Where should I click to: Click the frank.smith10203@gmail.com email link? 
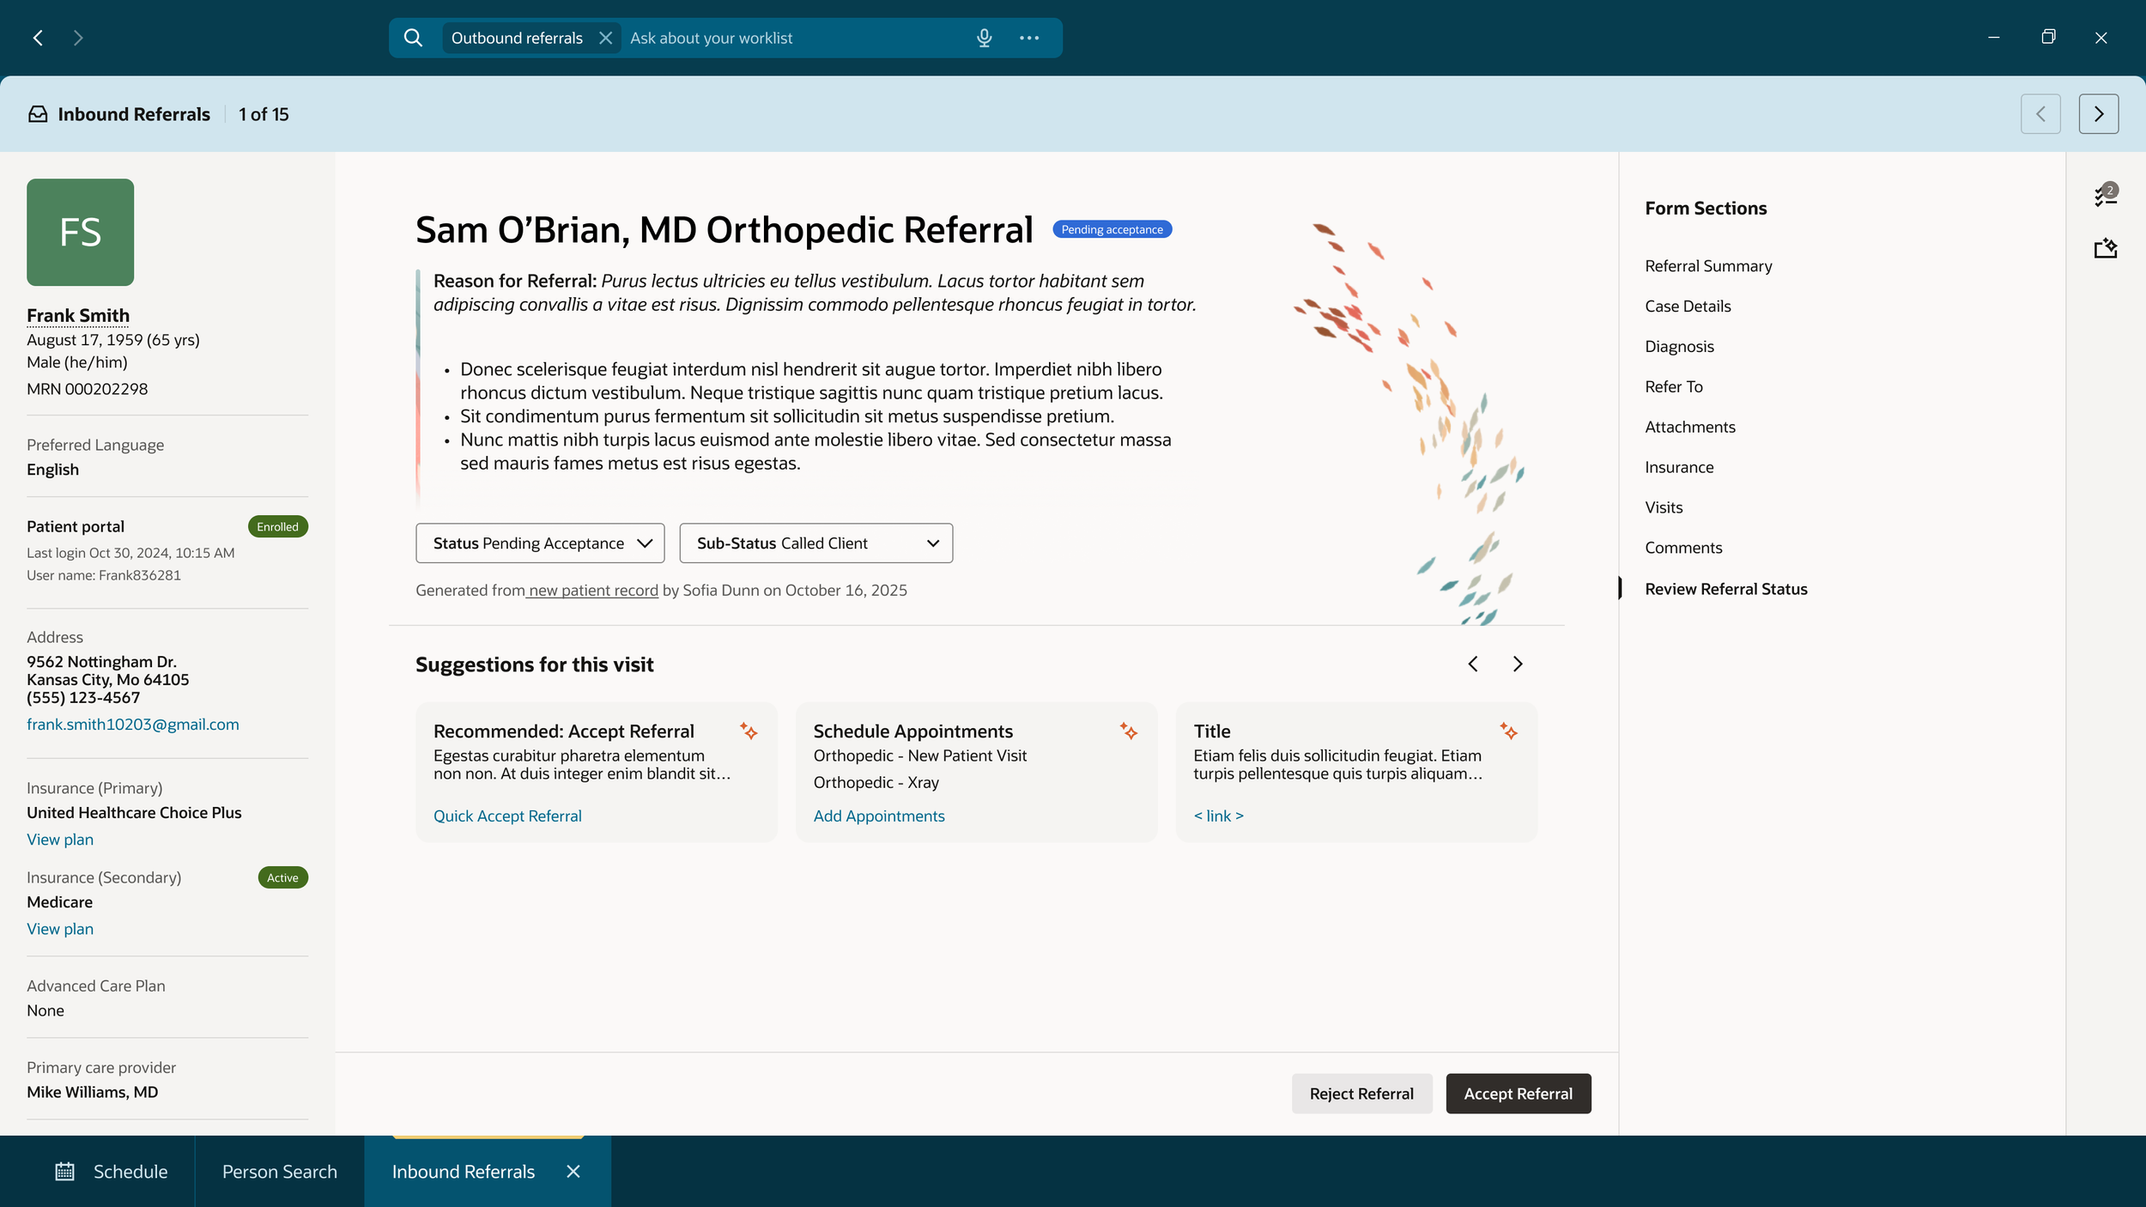pyautogui.click(x=133, y=724)
